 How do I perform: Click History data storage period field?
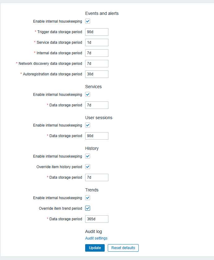tap(97, 177)
